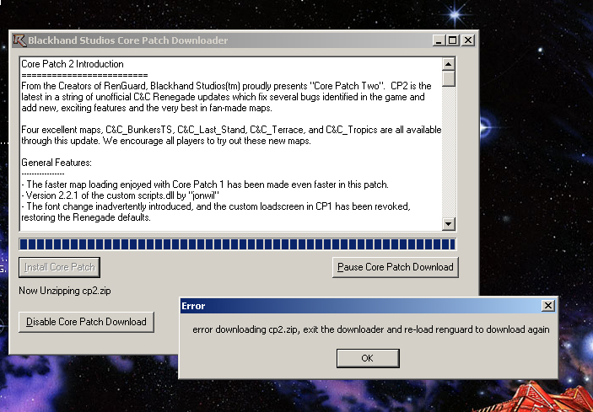Click the Blackhand Studios title bar icon
The image size is (593, 412).
19,40
